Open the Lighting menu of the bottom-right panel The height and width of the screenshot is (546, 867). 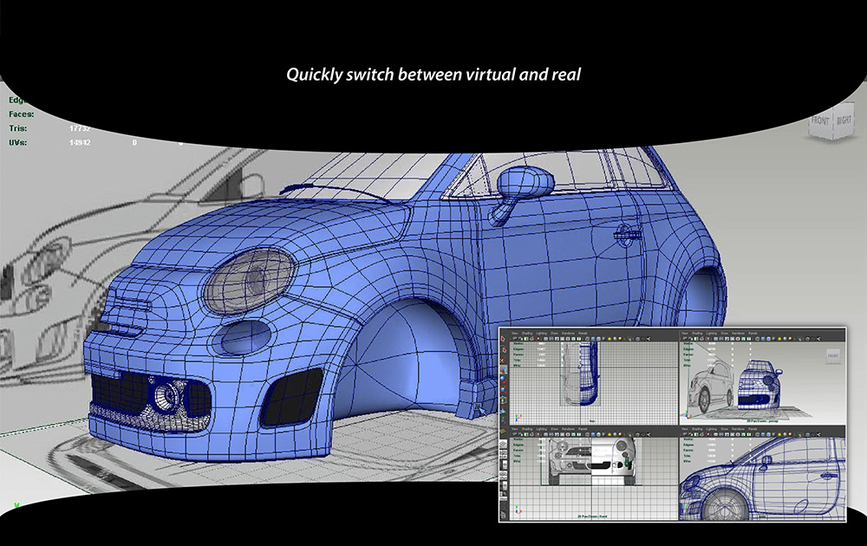[712, 429]
